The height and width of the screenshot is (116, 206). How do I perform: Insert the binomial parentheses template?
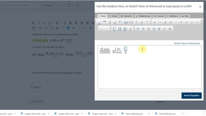click(131, 22)
